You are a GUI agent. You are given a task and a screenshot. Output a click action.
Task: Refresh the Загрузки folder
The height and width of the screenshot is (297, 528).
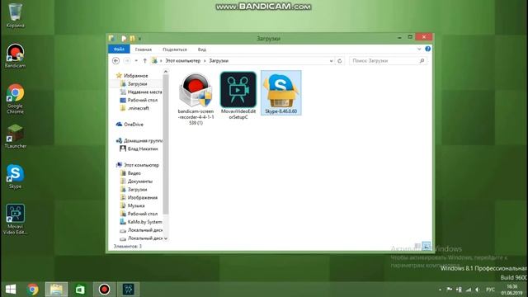click(x=339, y=60)
